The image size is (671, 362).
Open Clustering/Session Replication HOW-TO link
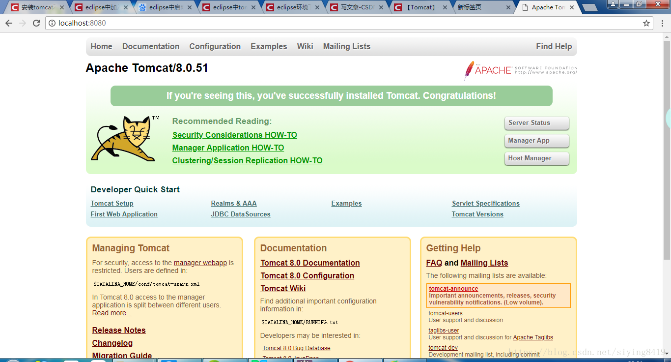point(247,160)
